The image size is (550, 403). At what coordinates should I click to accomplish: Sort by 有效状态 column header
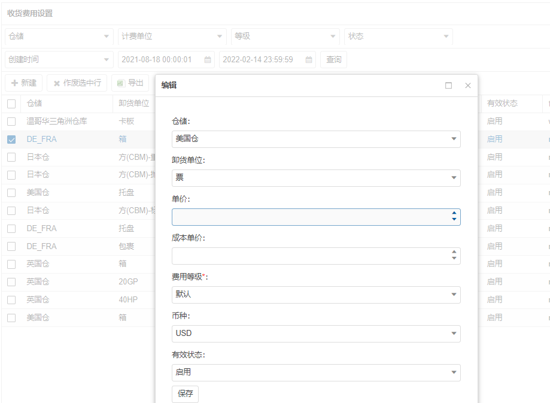tap(502, 103)
